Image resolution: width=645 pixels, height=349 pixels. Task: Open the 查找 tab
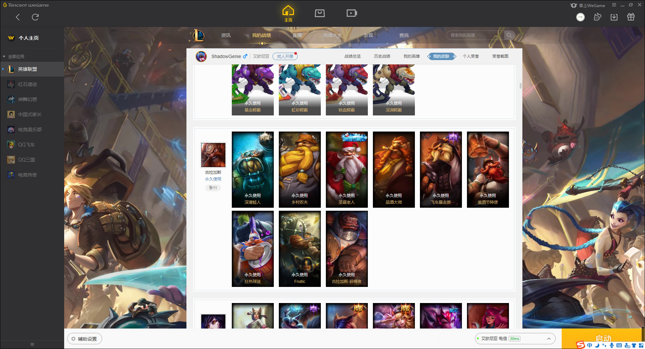click(404, 35)
